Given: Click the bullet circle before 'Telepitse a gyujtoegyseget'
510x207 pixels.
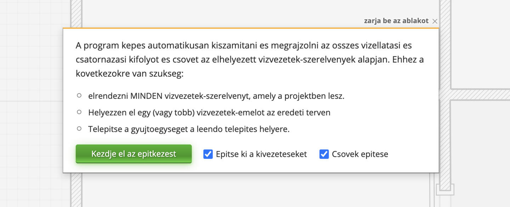Looking at the screenshot, I should click(79, 128).
